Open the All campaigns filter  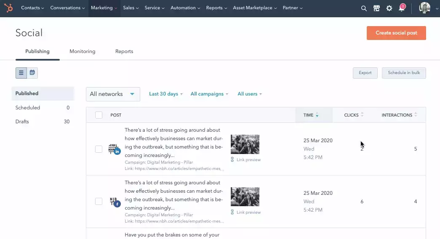click(x=209, y=94)
